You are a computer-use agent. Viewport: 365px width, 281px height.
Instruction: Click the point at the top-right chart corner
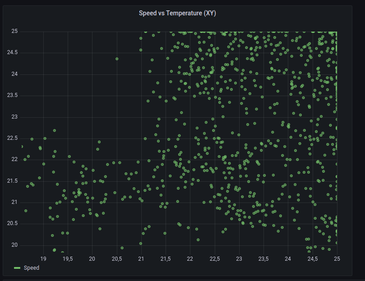pyautogui.click(x=336, y=32)
